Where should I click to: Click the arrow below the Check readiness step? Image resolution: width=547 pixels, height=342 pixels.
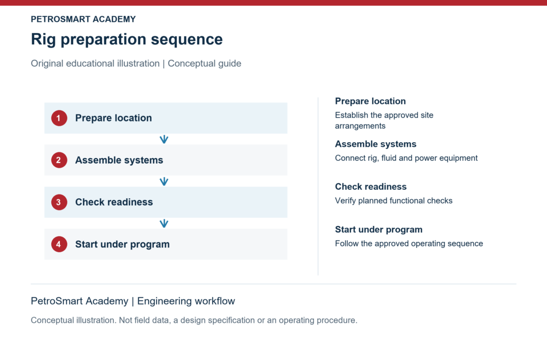164,223
